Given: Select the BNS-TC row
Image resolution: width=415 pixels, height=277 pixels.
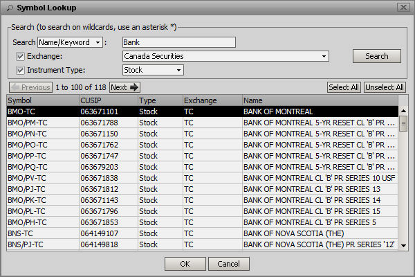Looking at the screenshot, I should tap(203, 233).
